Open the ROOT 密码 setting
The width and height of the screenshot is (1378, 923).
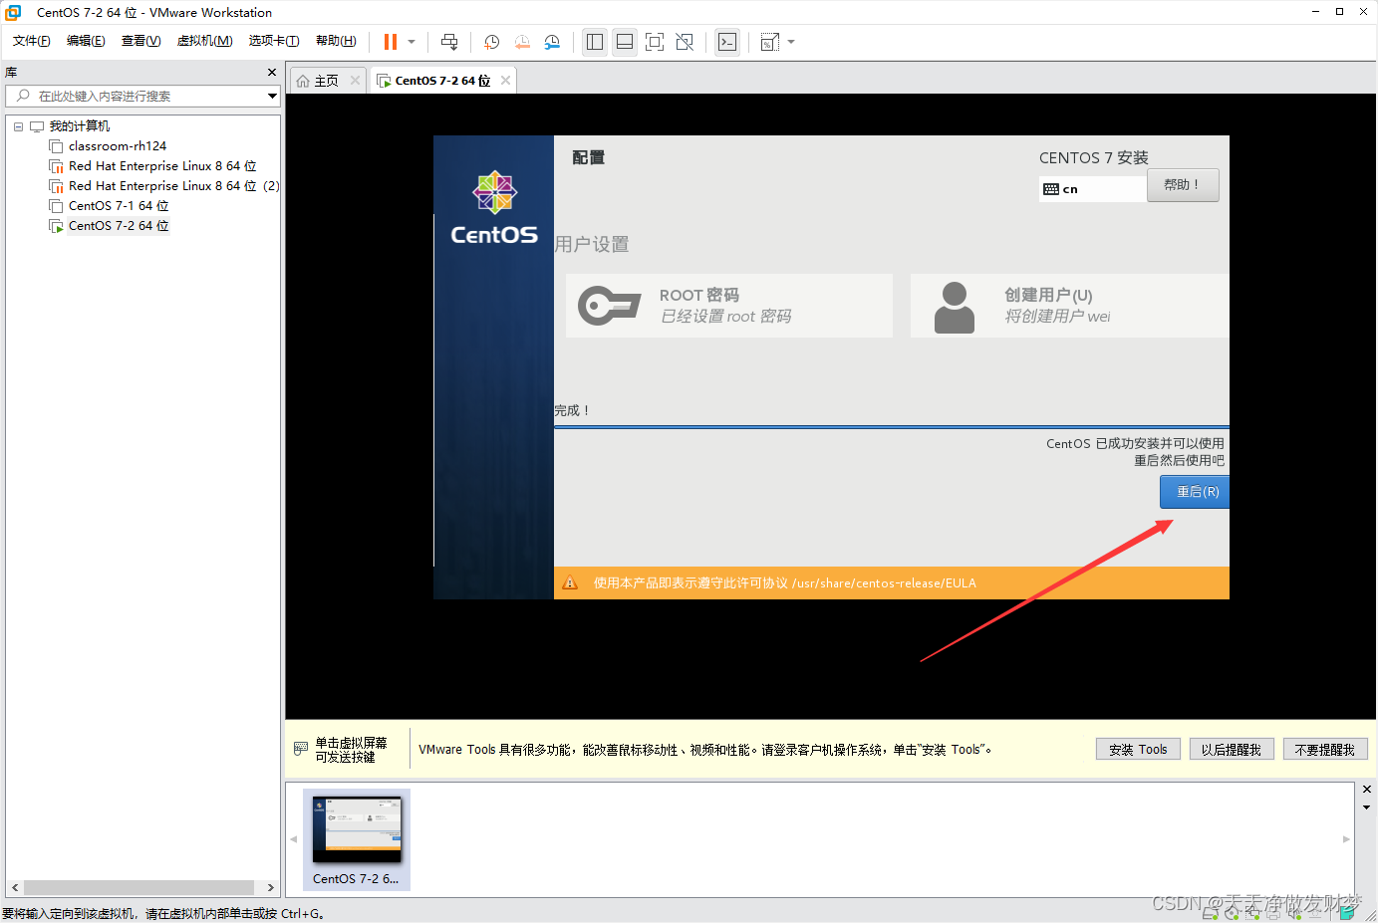click(729, 306)
